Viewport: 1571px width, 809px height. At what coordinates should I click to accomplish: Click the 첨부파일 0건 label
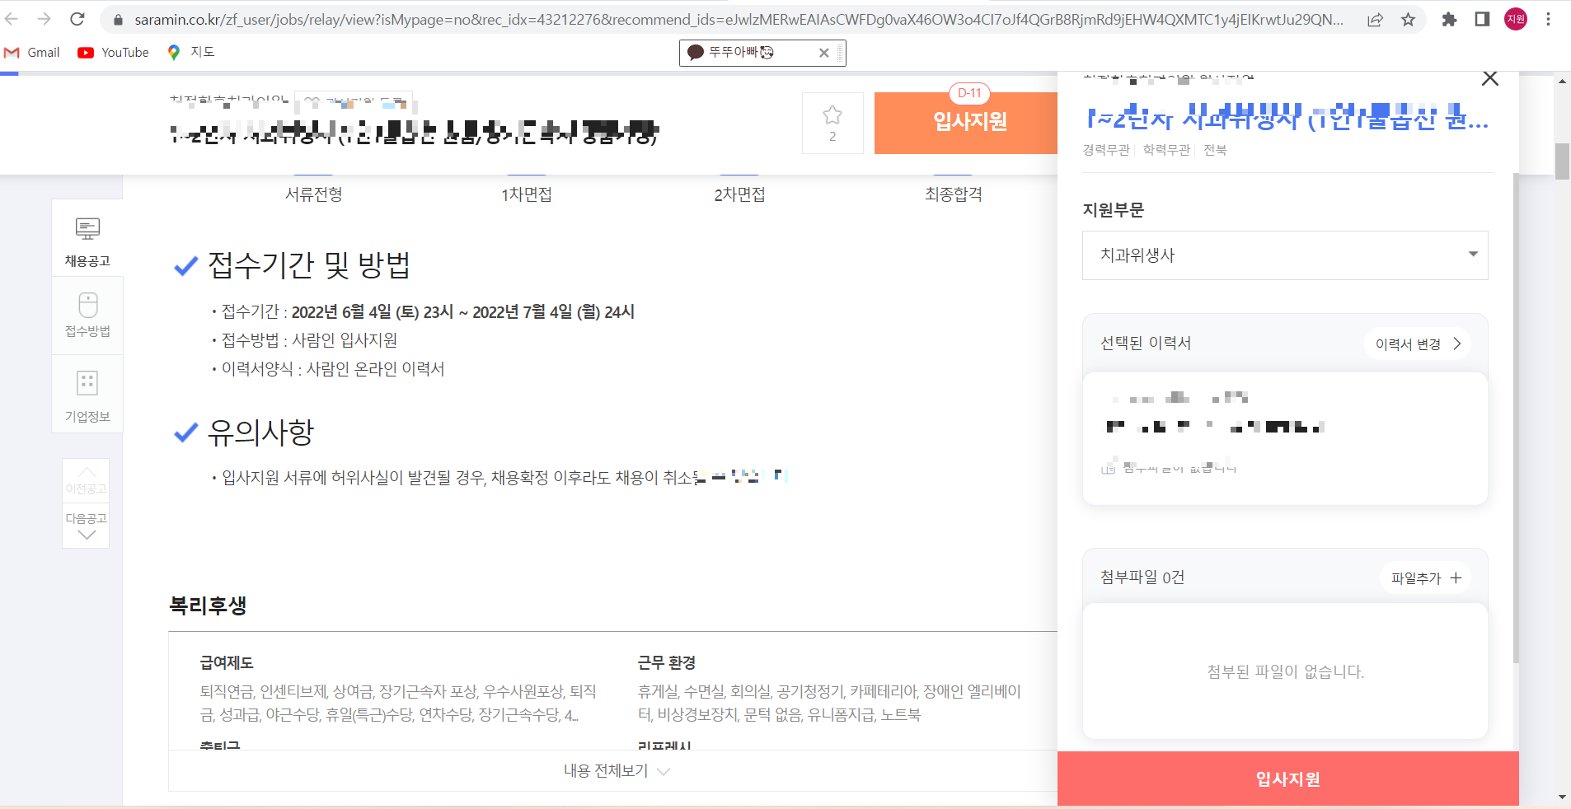[1142, 578]
